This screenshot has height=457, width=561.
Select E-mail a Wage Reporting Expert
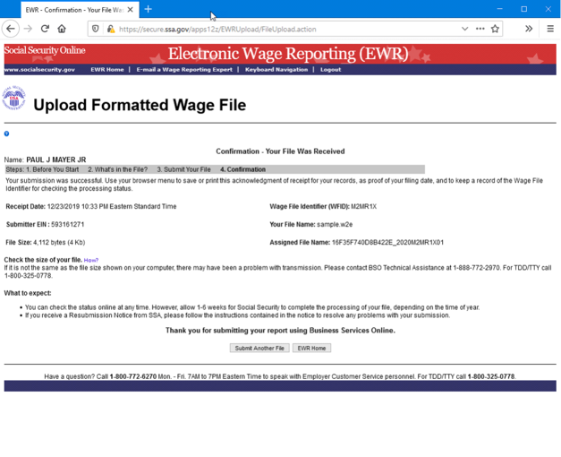click(x=184, y=69)
